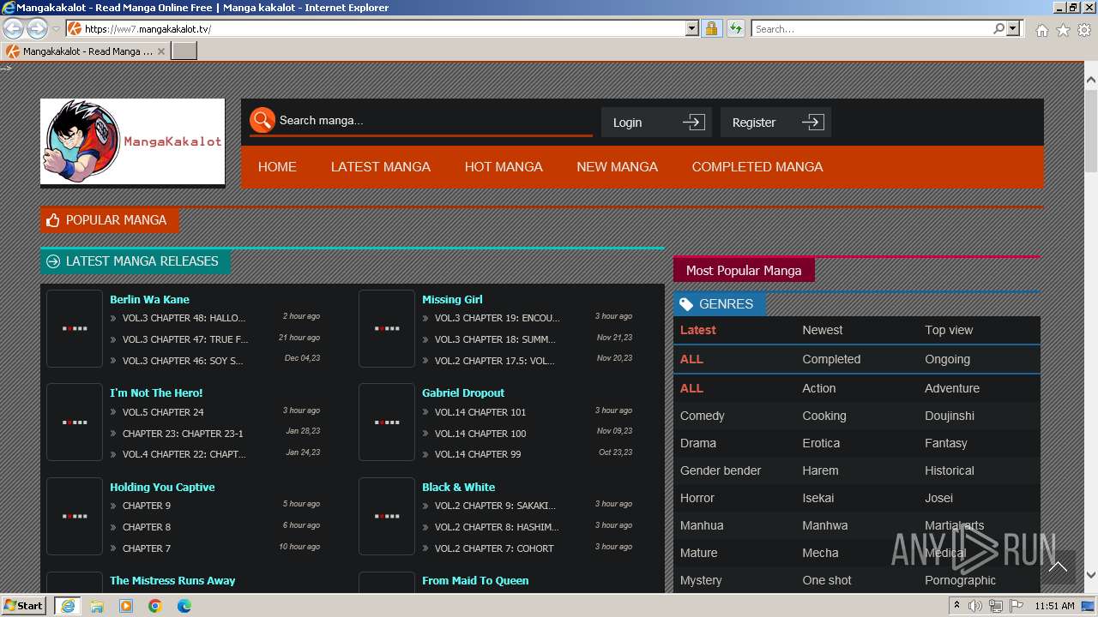The width and height of the screenshot is (1098, 617).
Task: Click the POPULAR MANGA heading
Action: click(x=110, y=220)
